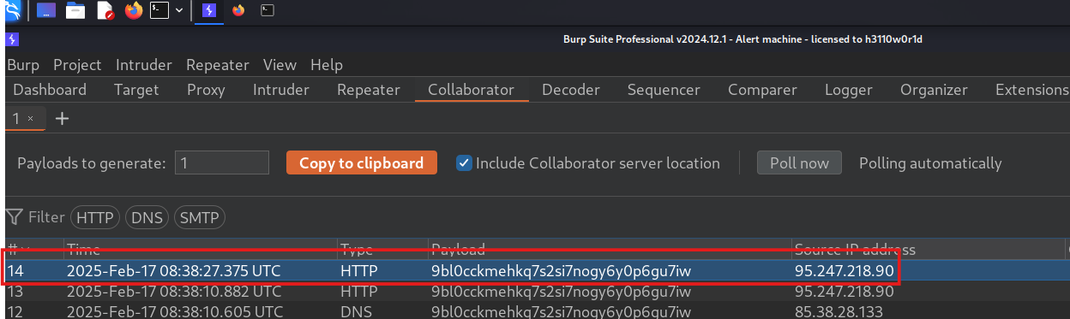This screenshot has height=319, width=1070.
Task: Close Collaborator sub-tab 1
Action: click(x=31, y=119)
